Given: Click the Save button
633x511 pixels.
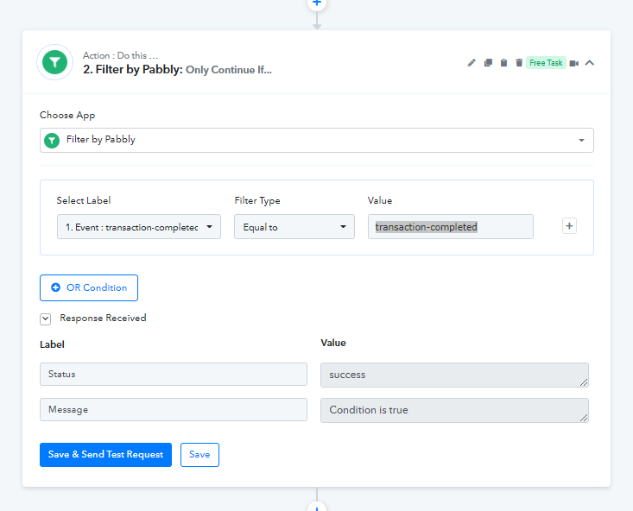Looking at the screenshot, I should [x=199, y=455].
